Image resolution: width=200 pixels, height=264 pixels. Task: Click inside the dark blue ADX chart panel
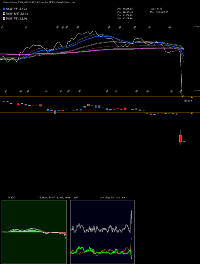click(102, 232)
